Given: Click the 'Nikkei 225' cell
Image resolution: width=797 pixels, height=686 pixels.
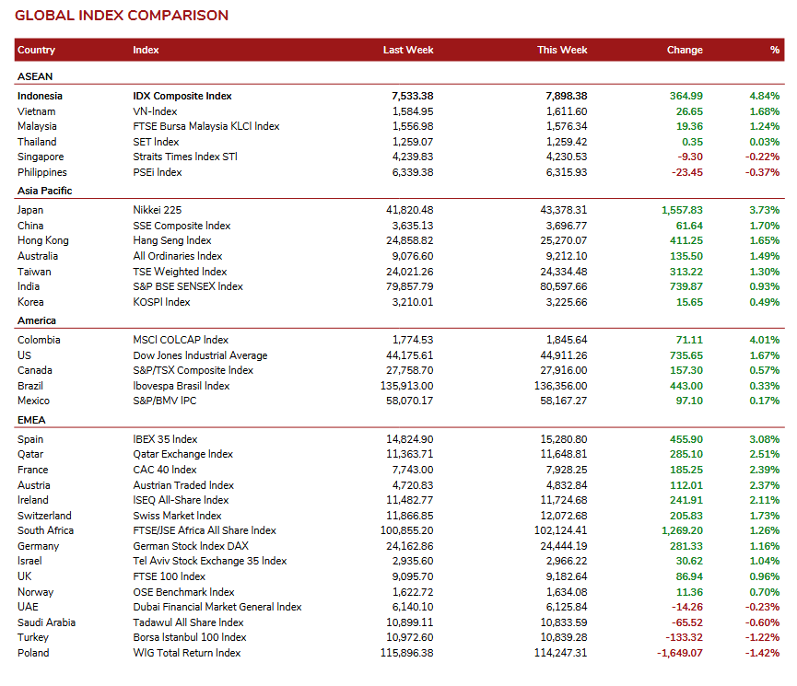Looking at the screenshot, I should [157, 210].
